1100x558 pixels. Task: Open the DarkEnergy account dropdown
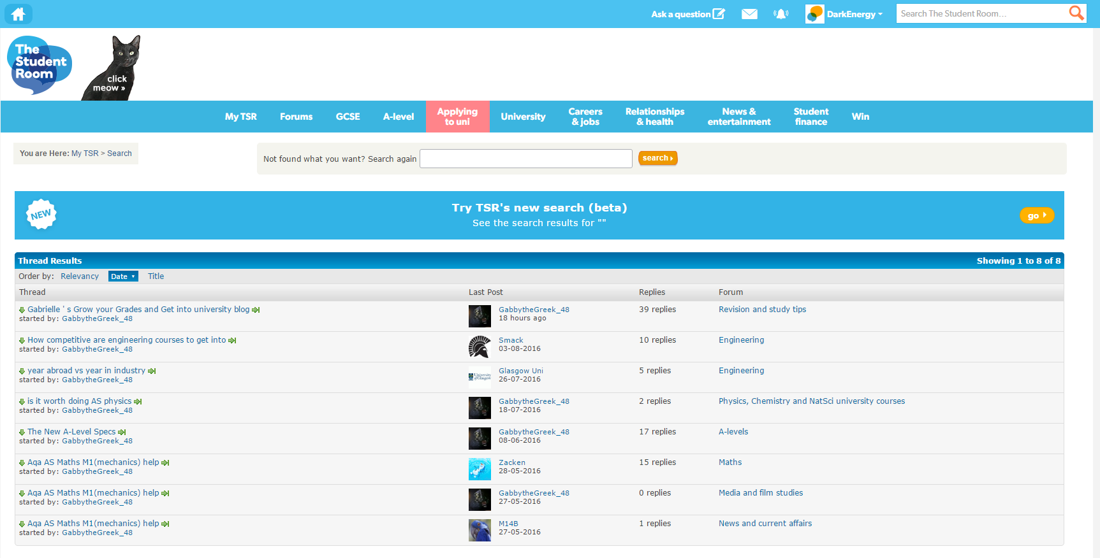point(854,14)
